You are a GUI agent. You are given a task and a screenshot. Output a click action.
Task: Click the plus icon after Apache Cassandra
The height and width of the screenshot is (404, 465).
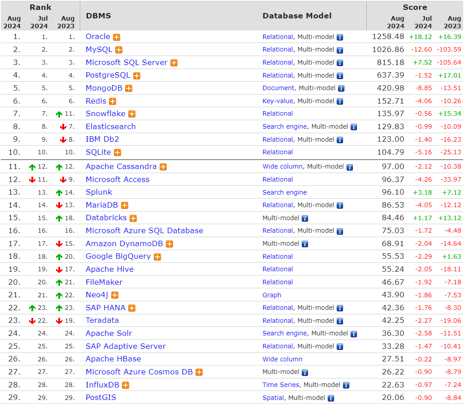[163, 167]
